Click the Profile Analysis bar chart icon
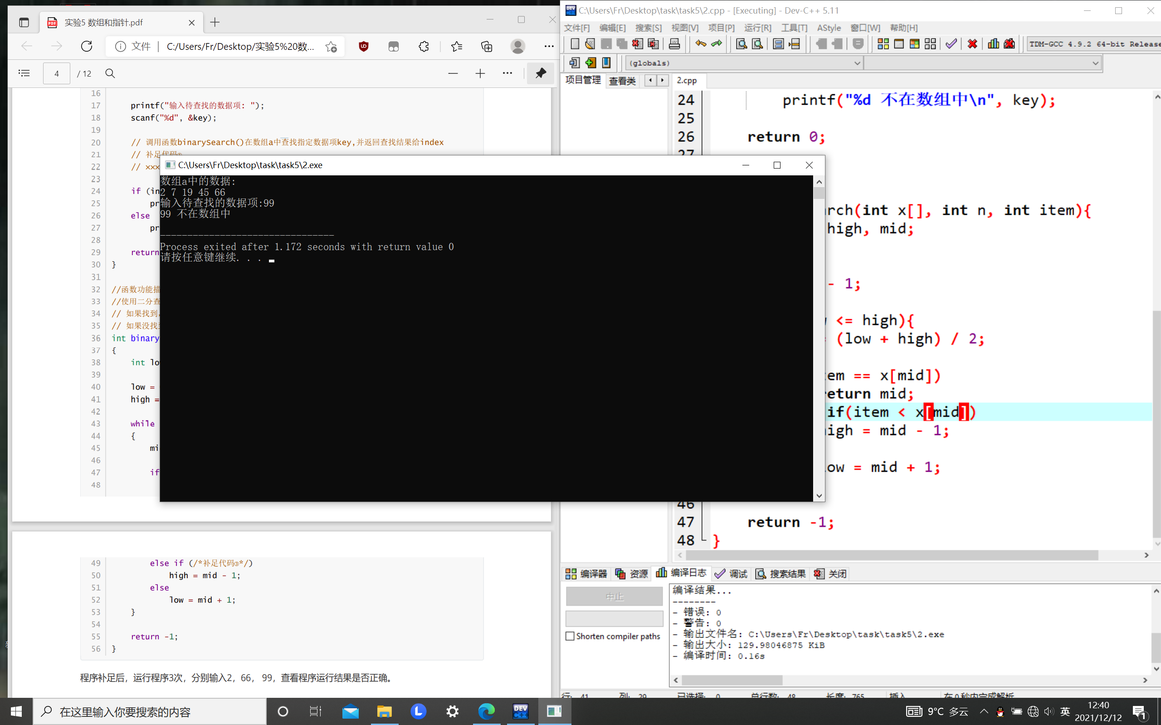The width and height of the screenshot is (1161, 725). tap(993, 44)
